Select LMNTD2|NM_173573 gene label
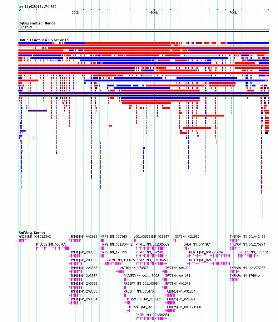Viewport: 278px width, 322px height. (133, 268)
